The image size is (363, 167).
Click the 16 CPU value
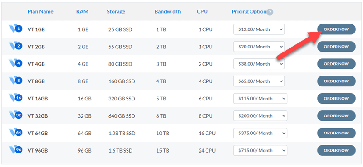click(x=207, y=134)
